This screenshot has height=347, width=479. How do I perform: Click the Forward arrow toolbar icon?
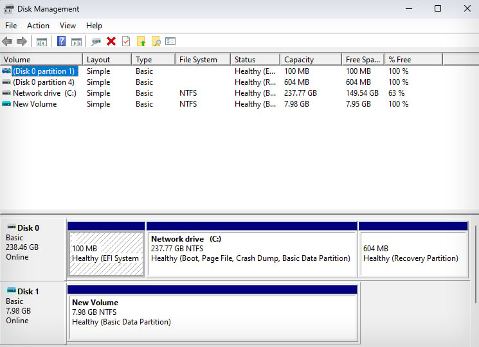22,42
